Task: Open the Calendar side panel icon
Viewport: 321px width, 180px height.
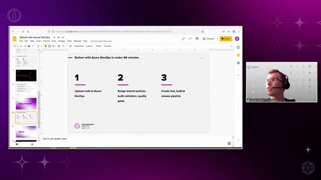Action: [238, 47]
